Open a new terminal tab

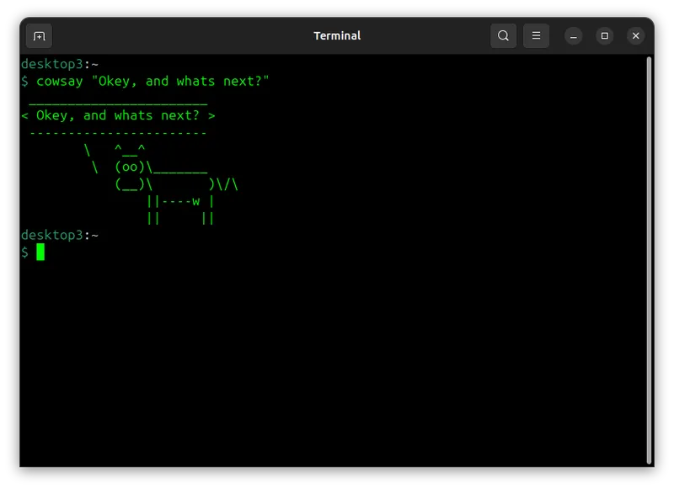pyautogui.click(x=39, y=36)
